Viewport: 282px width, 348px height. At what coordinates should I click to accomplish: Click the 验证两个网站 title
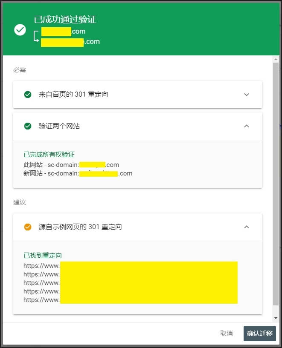click(59, 126)
